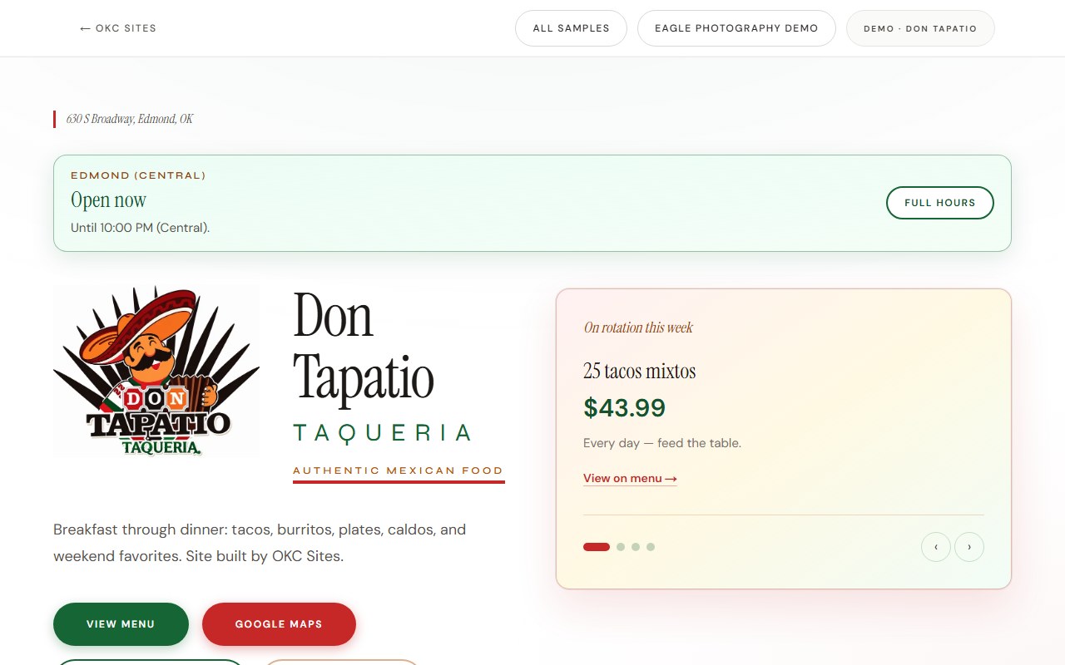Viewport: 1065px width, 665px height.
Task: Jump to the second carousel dot
Action: point(621,547)
